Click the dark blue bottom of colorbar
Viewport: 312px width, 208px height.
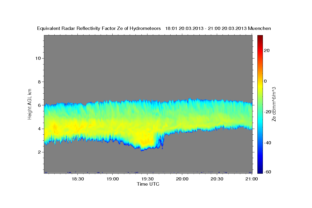pyautogui.click(x=260, y=171)
